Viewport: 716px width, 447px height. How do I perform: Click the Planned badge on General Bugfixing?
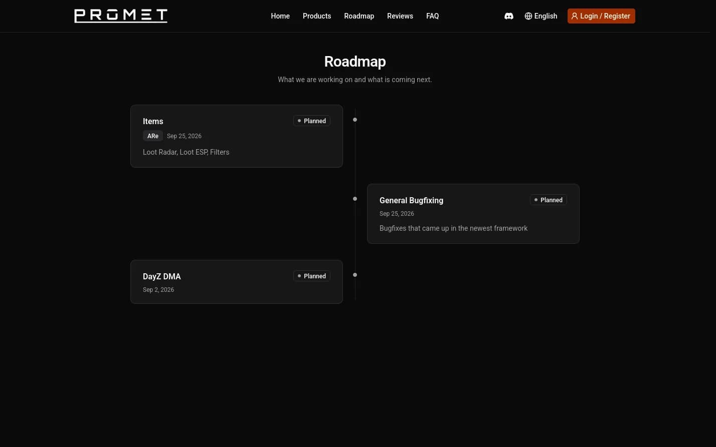point(549,200)
